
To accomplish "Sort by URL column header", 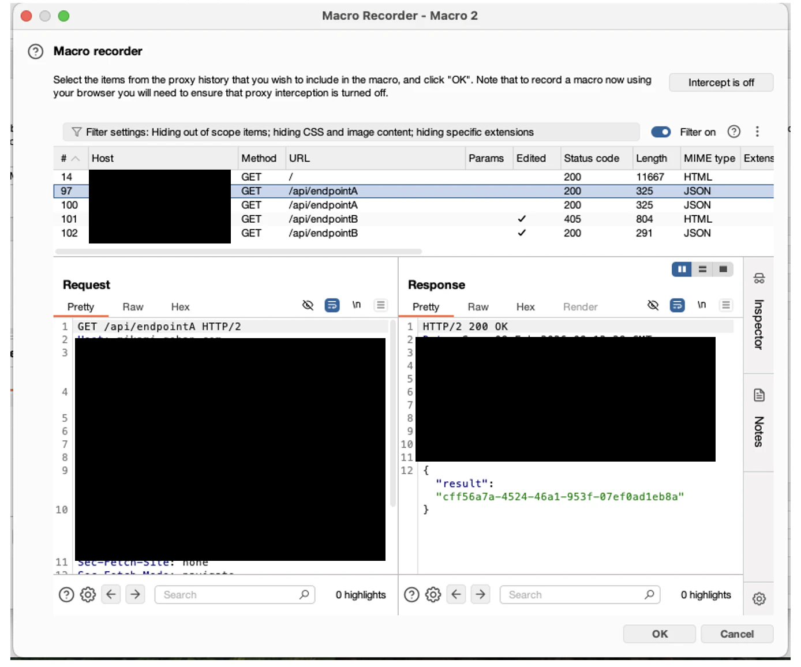I will coord(375,158).
